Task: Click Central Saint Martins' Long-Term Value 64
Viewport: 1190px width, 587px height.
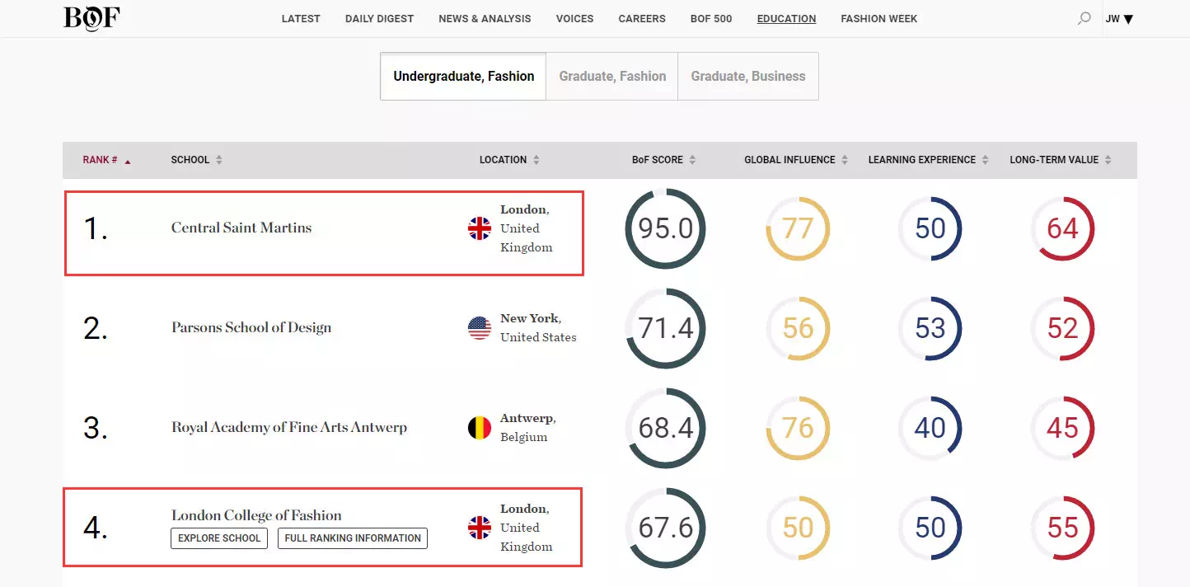Action: coord(1062,228)
